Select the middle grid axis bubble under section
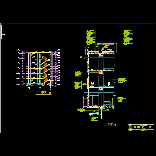This screenshot has width=156, height=156. pyautogui.click(x=40, y=88)
